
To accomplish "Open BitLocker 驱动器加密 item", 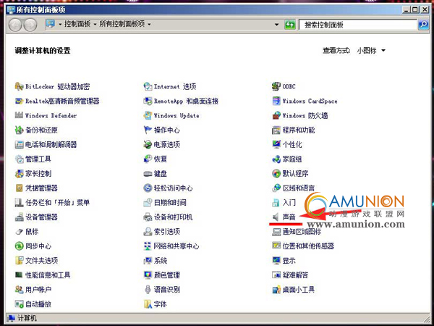I will click(57, 86).
